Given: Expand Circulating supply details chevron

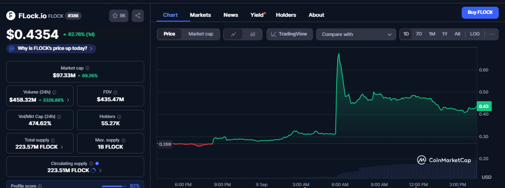Looking at the screenshot, I should coord(100,170).
